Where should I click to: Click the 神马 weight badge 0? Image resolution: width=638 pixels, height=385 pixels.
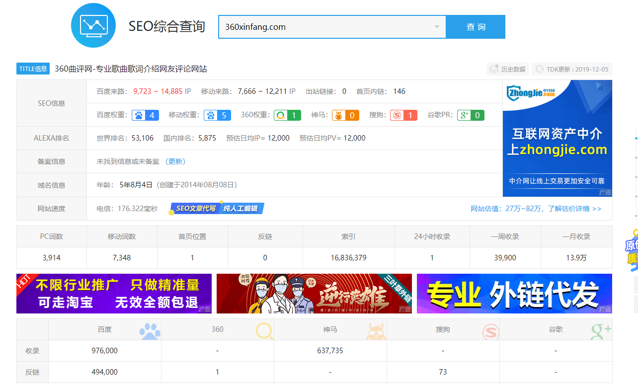[346, 115]
